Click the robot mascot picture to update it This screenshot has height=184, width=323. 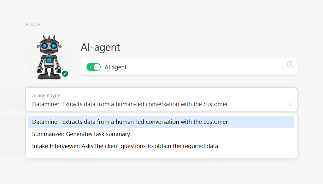click(50, 56)
